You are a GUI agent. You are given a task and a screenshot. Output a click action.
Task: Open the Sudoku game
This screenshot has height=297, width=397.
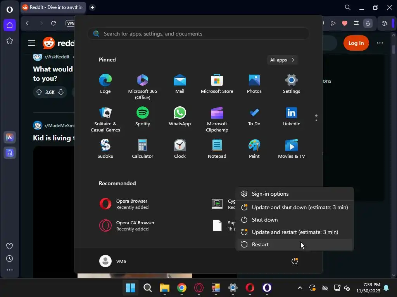coord(105,149)
